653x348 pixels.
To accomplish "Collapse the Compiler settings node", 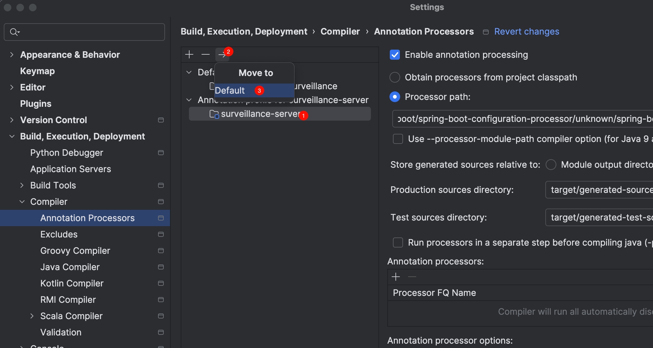I will coord(22,202).
